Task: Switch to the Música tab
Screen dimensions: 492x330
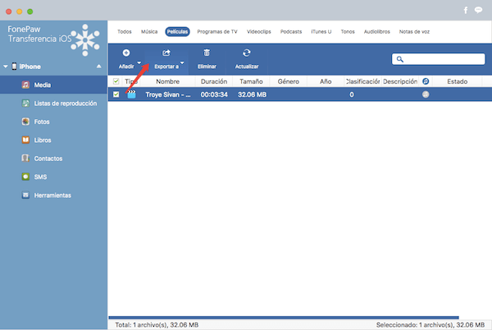Action: coord(149,32)
